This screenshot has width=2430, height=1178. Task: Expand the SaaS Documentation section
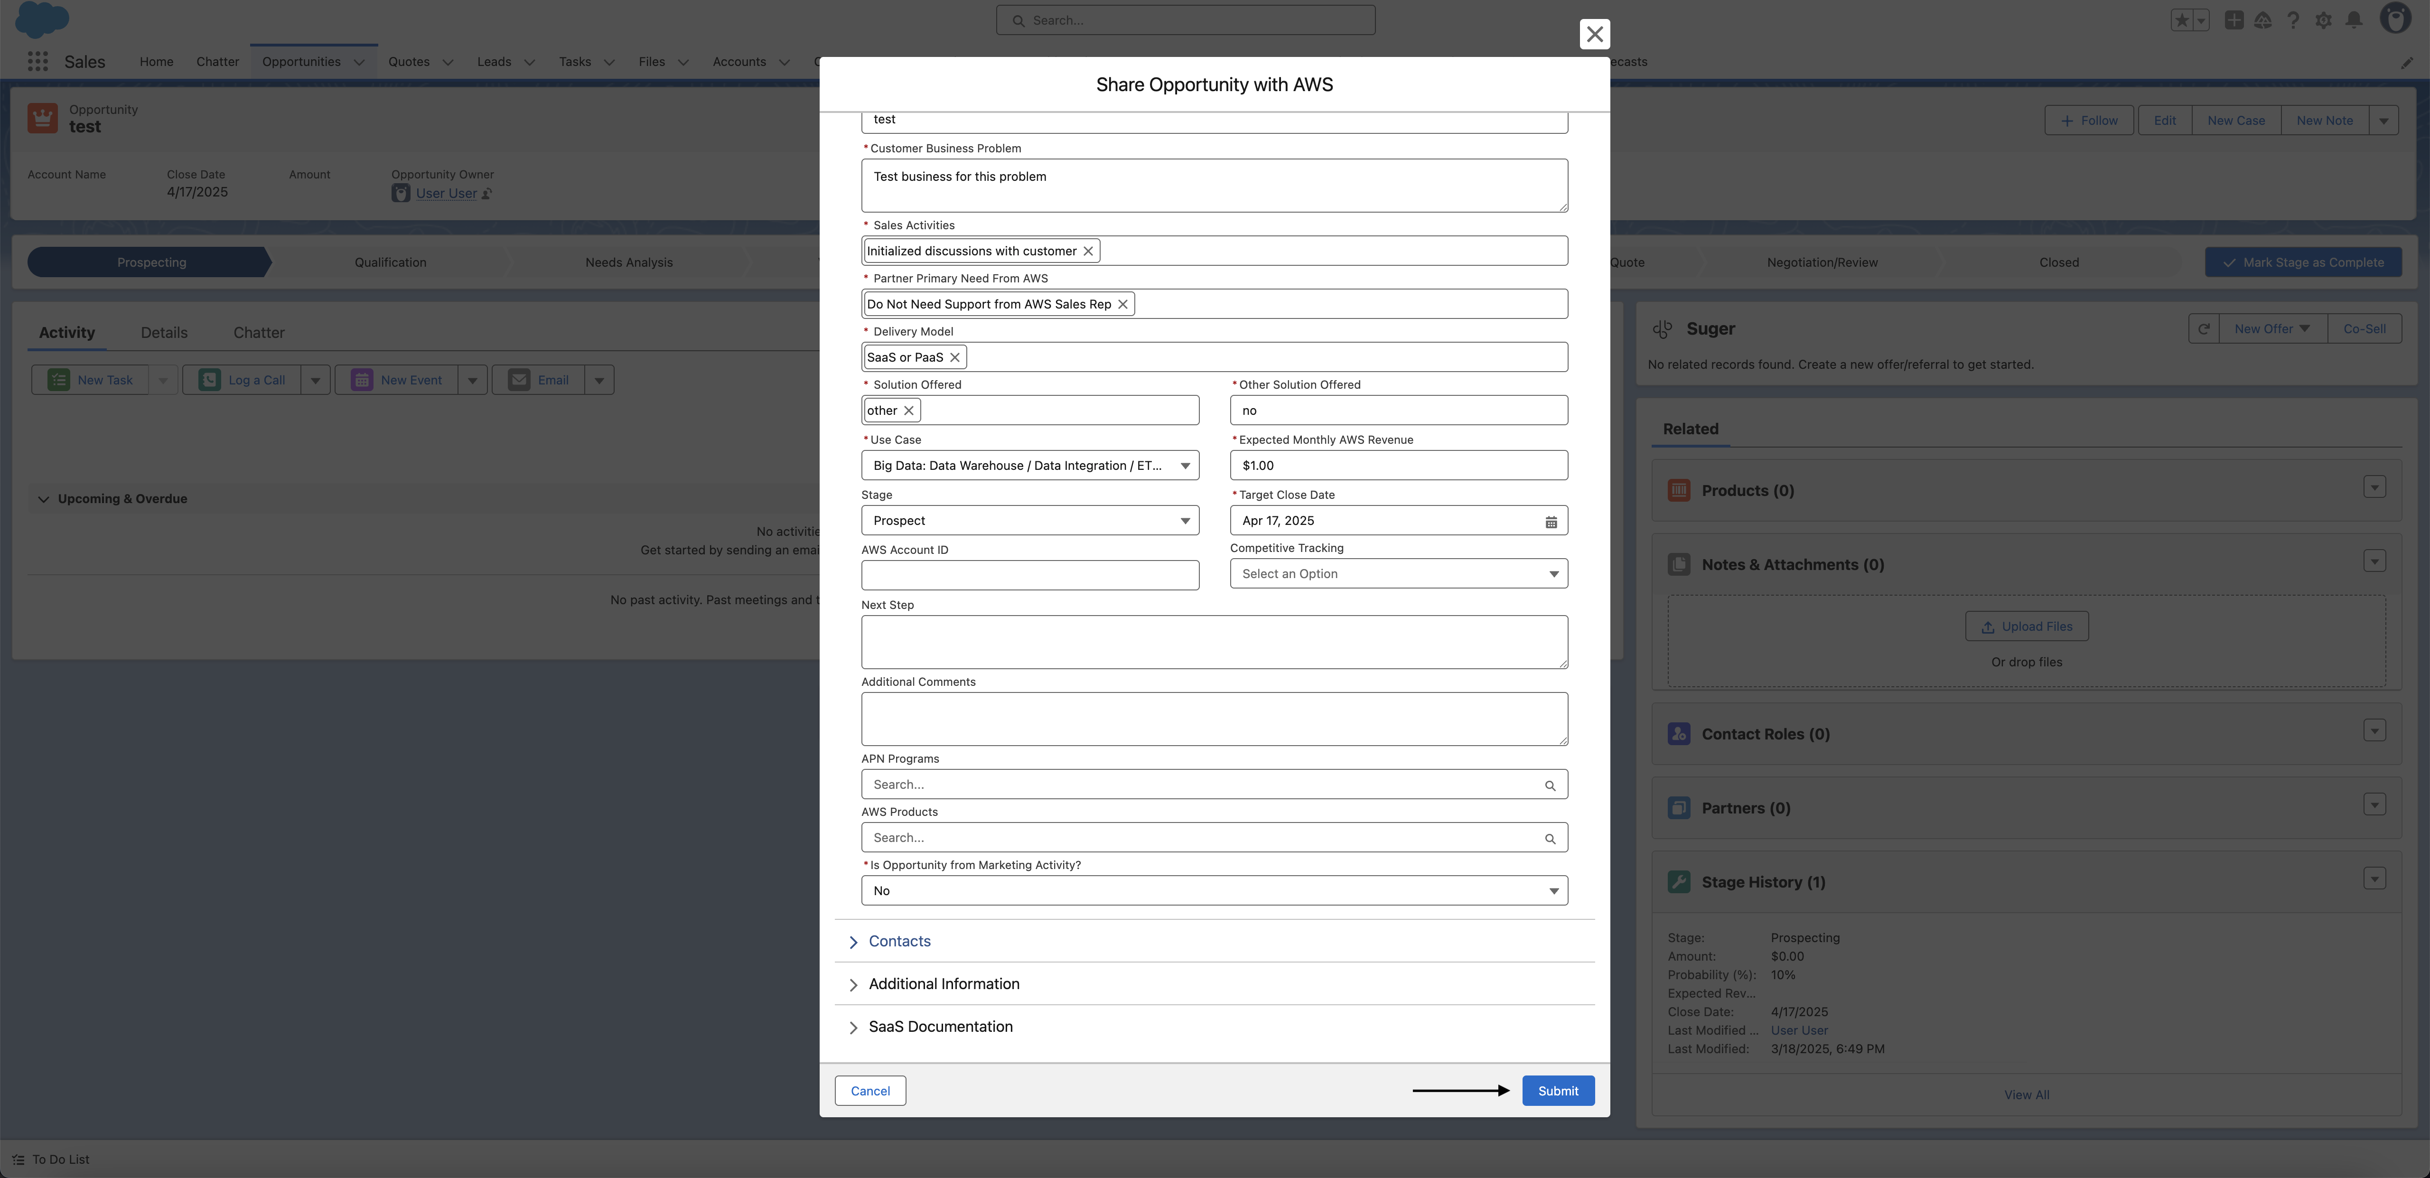tap(940, 1026)
